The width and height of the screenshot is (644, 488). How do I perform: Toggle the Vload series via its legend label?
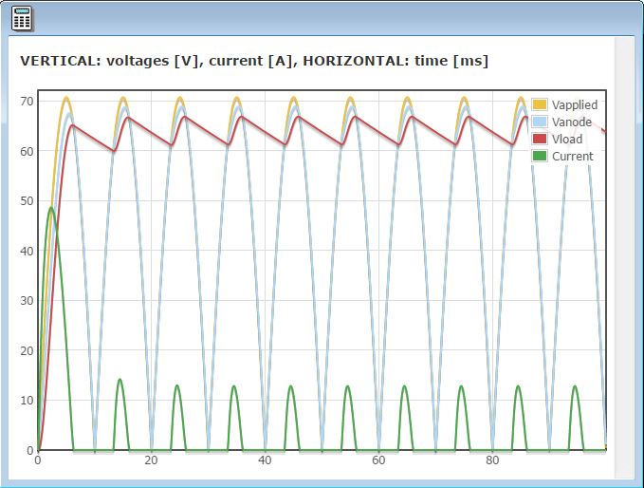click(x=566, y=139)
